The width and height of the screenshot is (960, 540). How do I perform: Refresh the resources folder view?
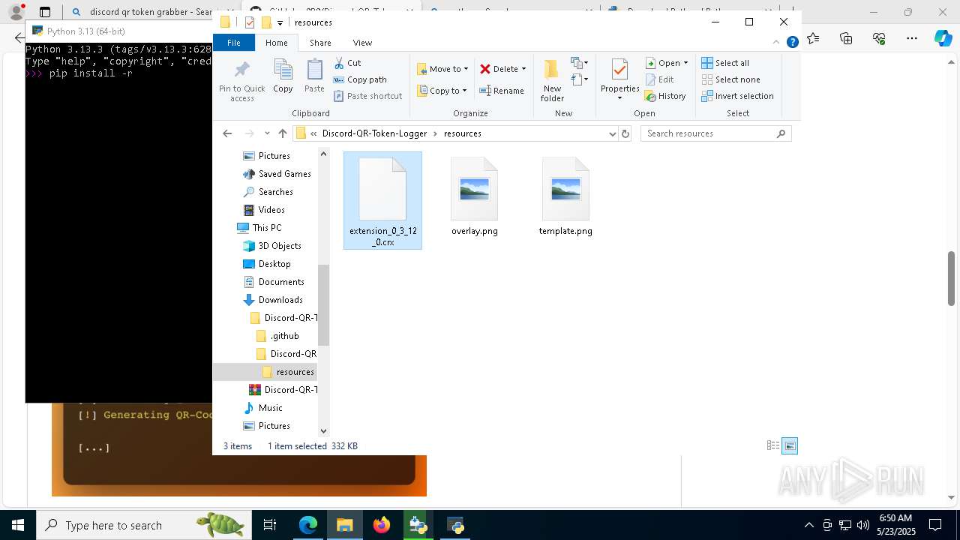click(x=625, y=133)
